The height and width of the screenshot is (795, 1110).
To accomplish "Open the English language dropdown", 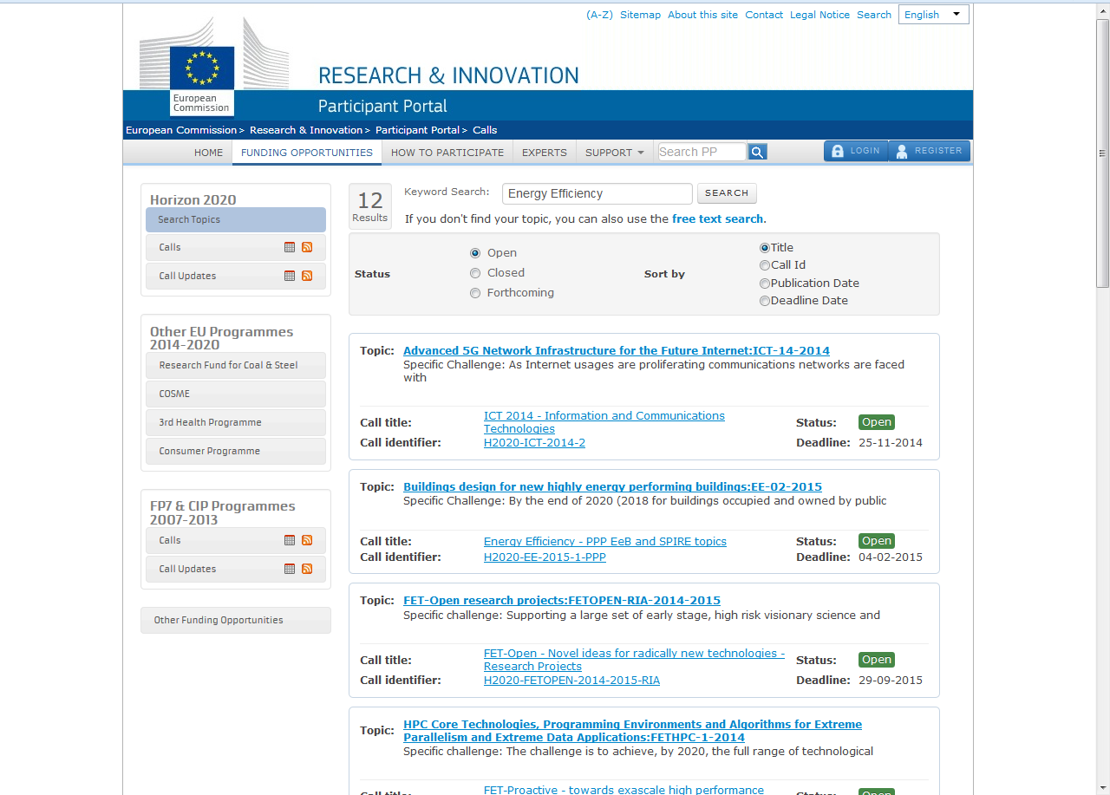I will pyautogui.click(x=934, y=14).
